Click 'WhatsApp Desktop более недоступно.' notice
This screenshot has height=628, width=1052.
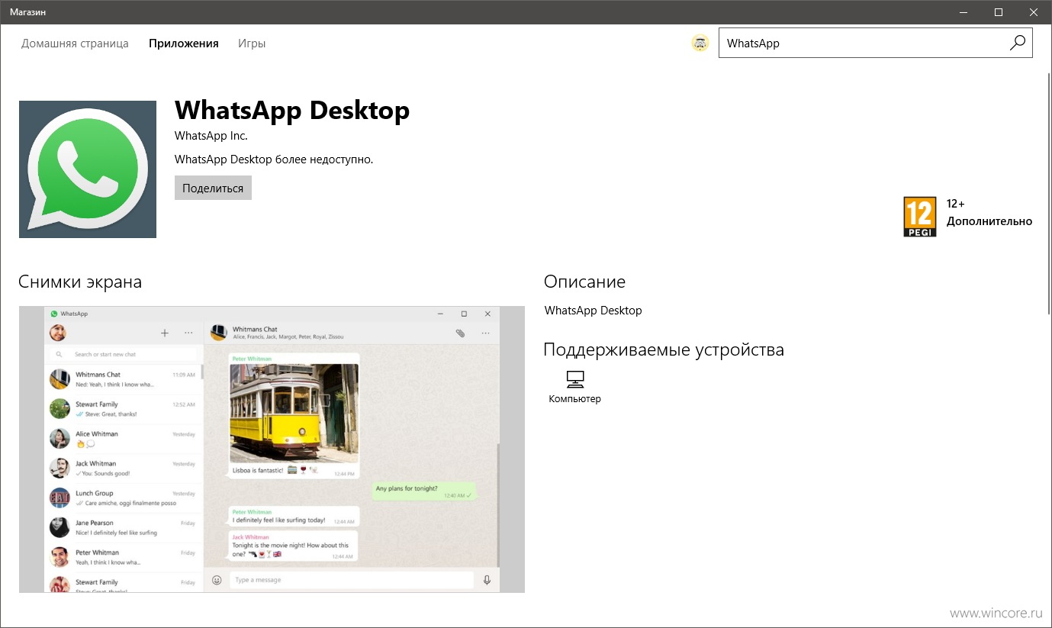point(274,159)
